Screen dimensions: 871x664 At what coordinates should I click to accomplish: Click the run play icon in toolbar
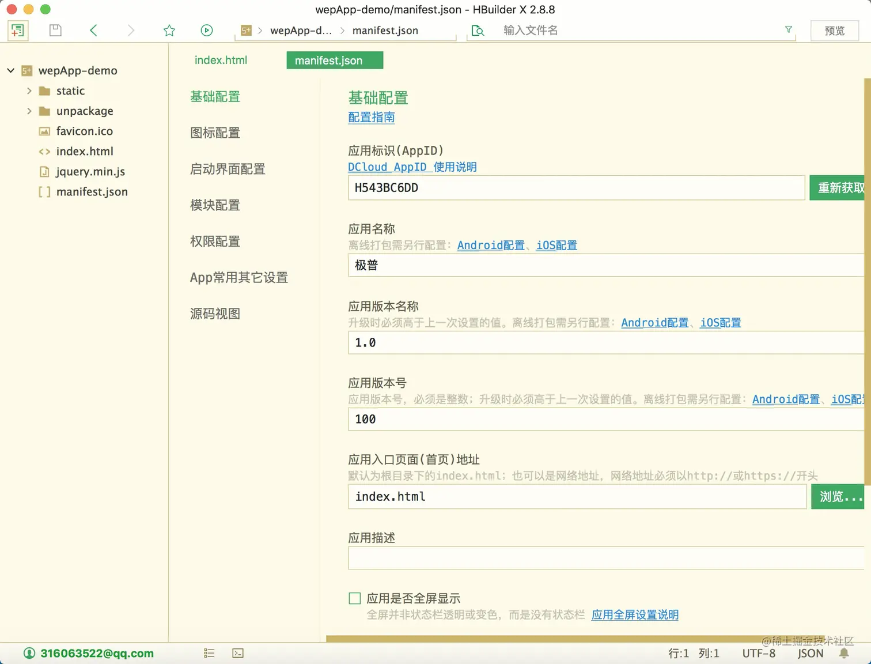point(207,31)
